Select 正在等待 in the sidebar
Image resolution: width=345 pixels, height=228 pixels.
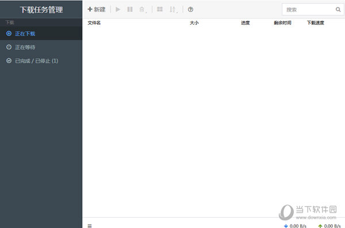[x=41, y=47]
